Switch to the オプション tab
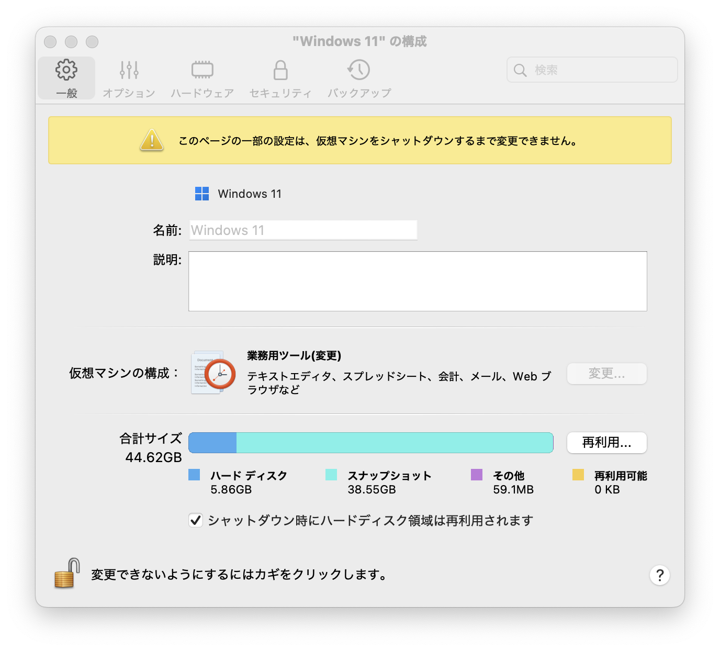The height and width of the screenshot is (651, 720). tap(129, 78)
